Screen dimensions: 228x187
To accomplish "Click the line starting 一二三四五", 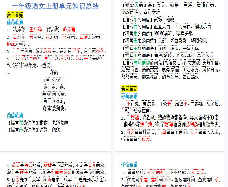I will click(57, 51).
